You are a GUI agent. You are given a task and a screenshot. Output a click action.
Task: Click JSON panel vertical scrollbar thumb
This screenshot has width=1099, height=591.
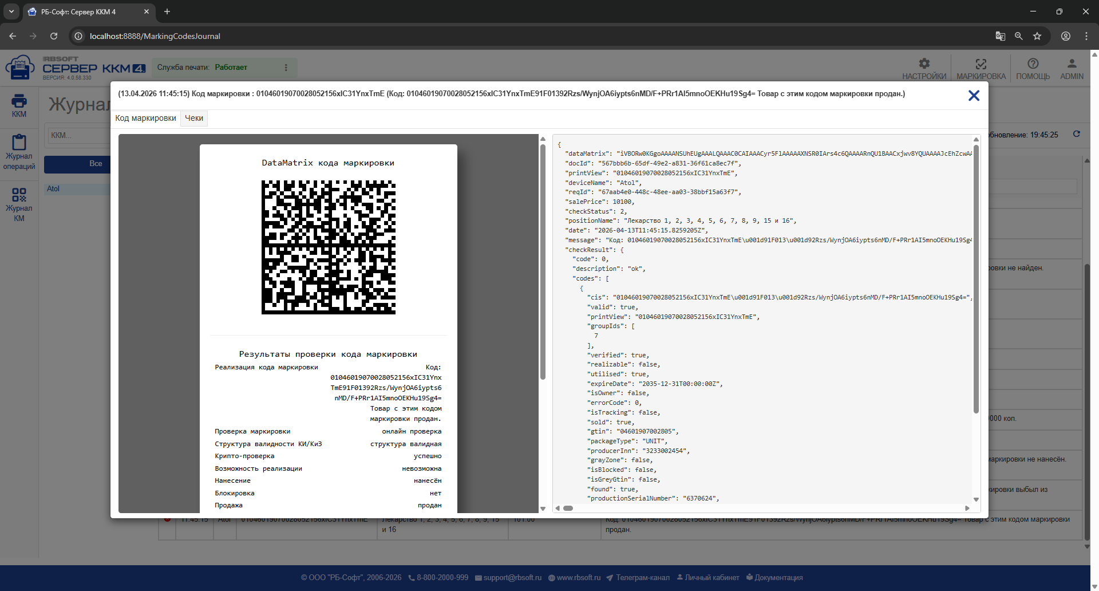click(x=976, y=279)
